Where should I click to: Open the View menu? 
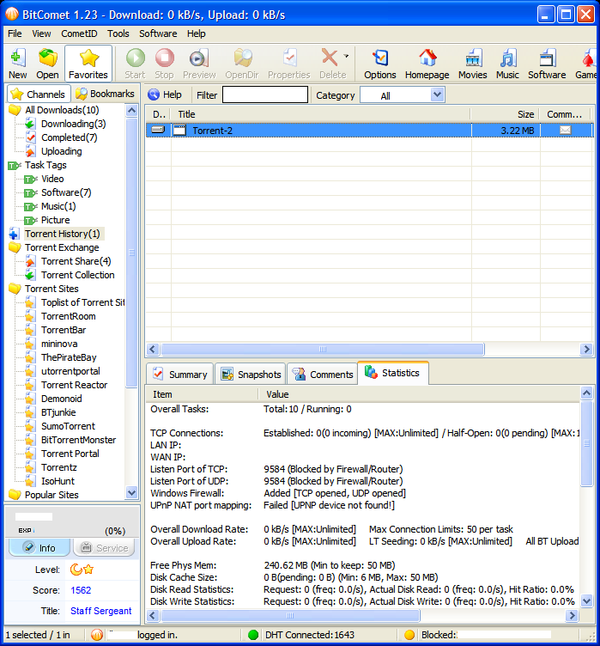click(x=41, y=34)
